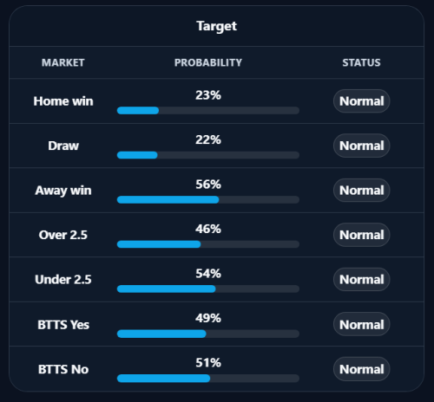Click the BTTS Yes probability bar

[x=208, y=334]
